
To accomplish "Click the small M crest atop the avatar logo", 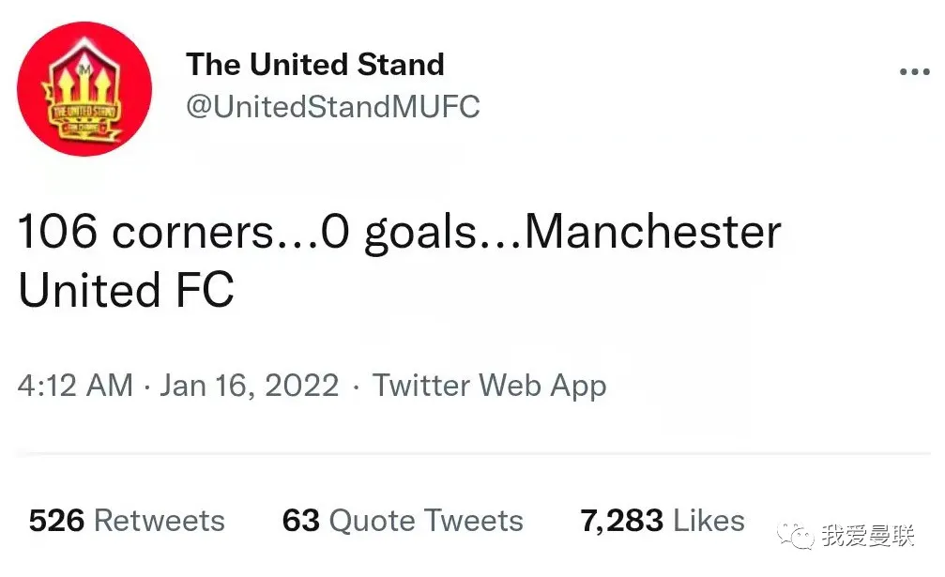I will coord(84,69).
